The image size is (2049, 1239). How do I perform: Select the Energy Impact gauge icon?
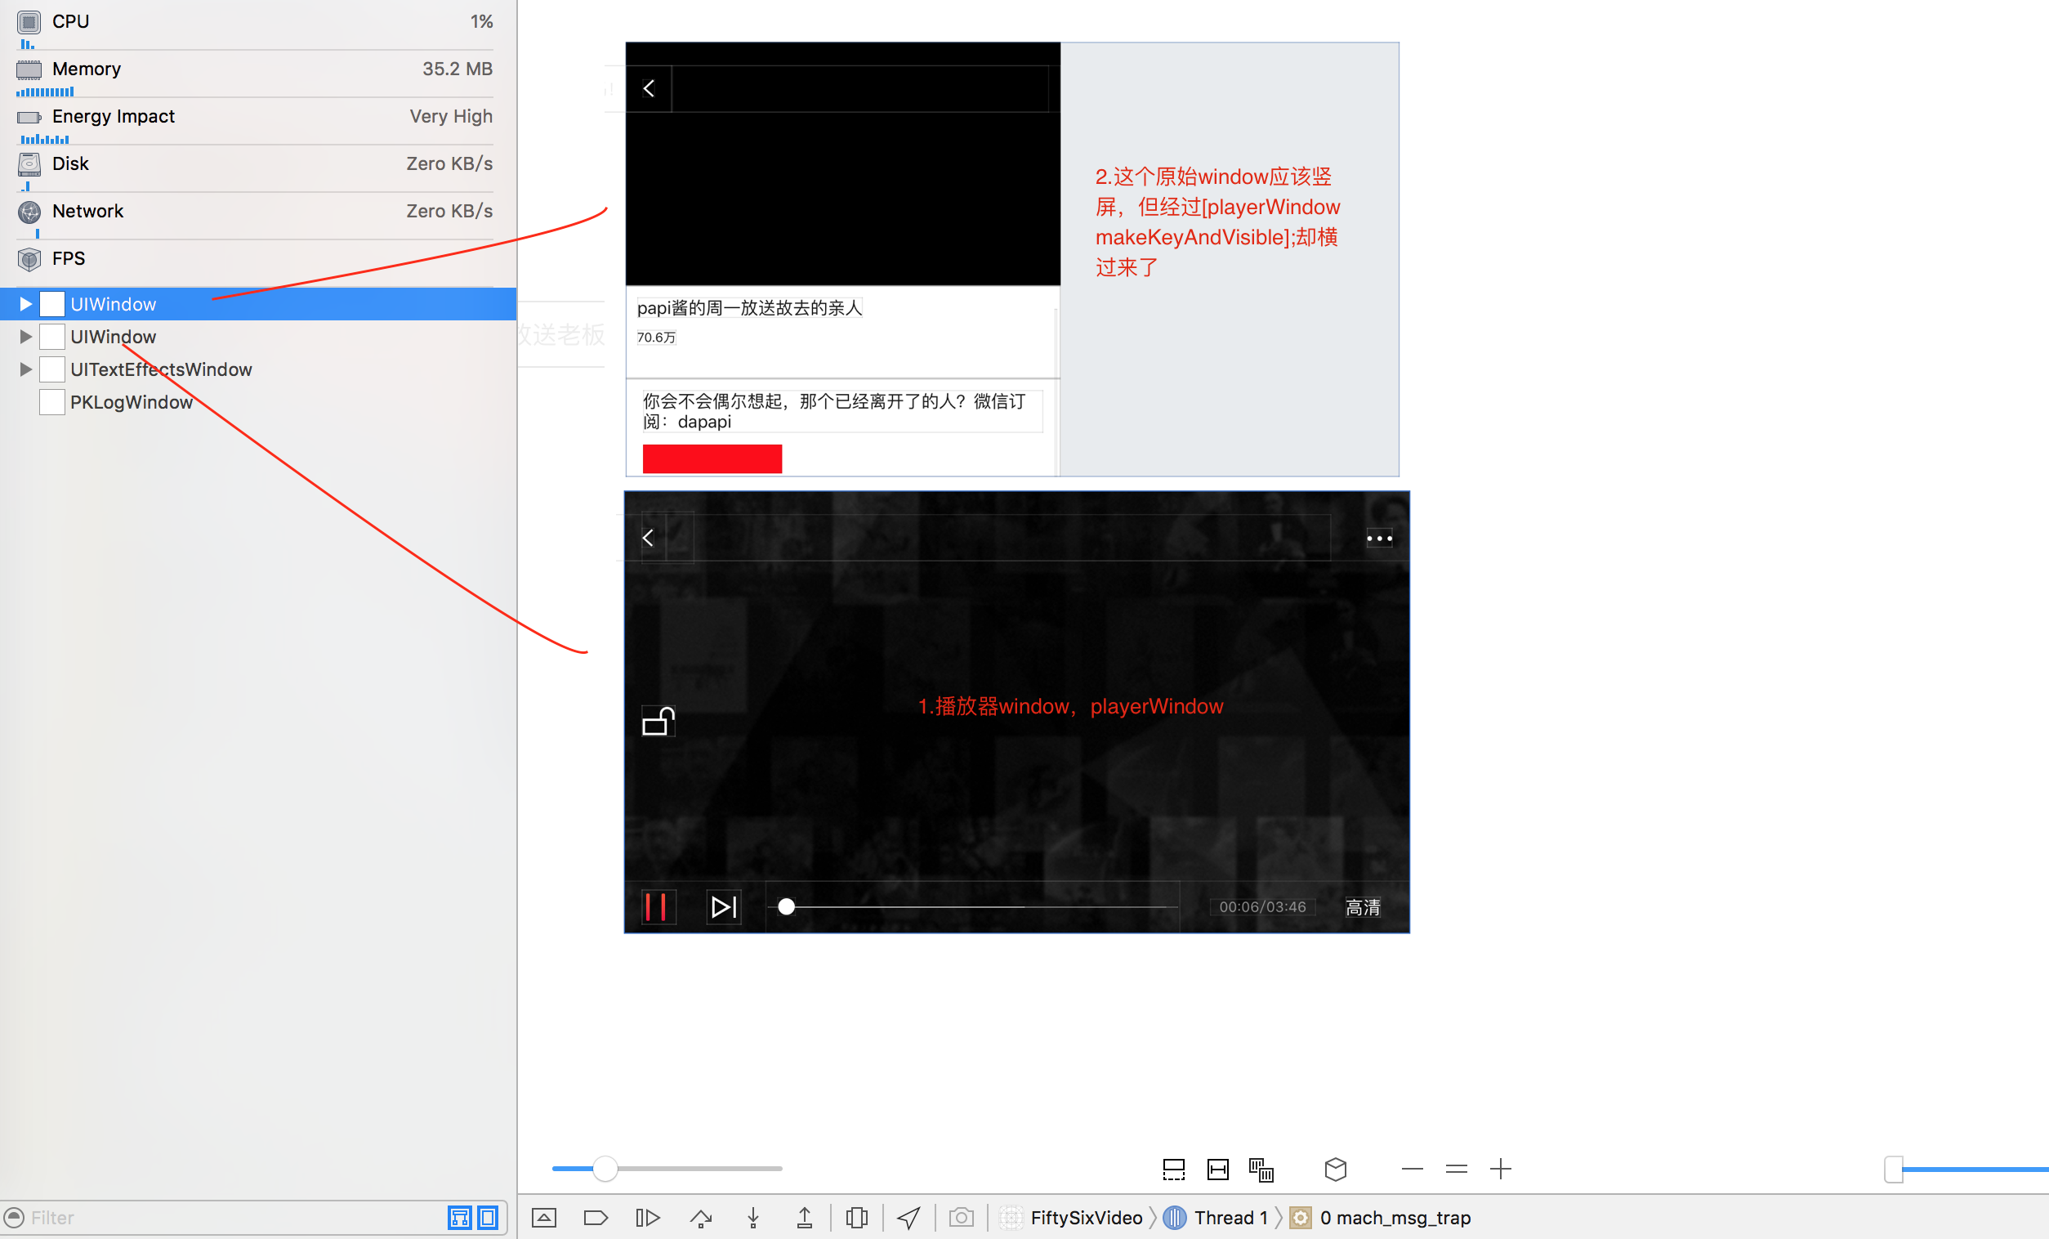point(29,118)
